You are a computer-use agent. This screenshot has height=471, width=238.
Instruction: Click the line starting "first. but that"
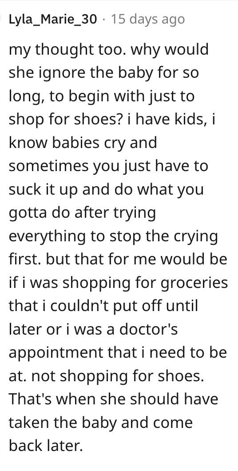118,259
